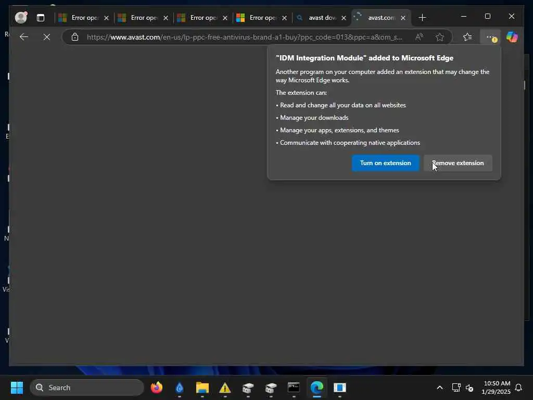View site information via the lock icon

tap(75, 37)
